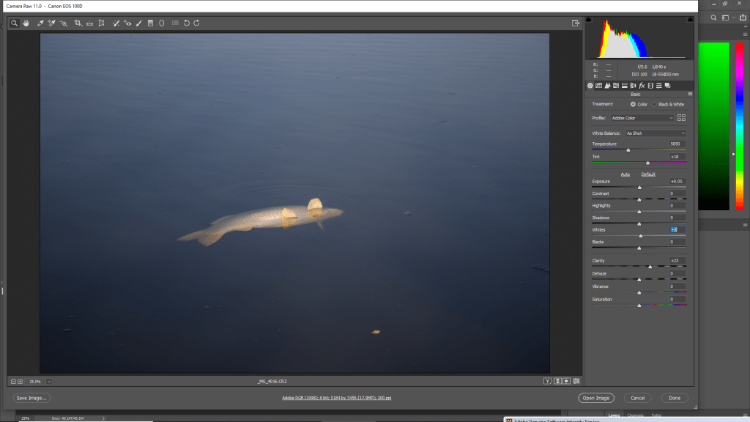Select the Color treatment option
The image size is (750, 422).
pos(633,104)
